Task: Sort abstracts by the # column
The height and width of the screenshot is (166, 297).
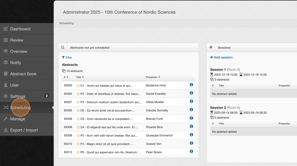Action: pos(66,77)
